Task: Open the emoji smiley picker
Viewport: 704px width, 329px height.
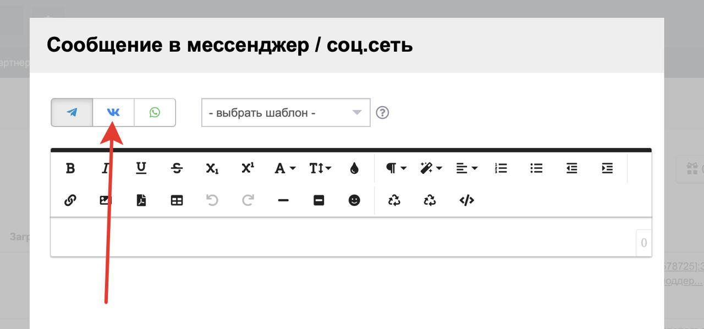Action: (x=354, y=201)
